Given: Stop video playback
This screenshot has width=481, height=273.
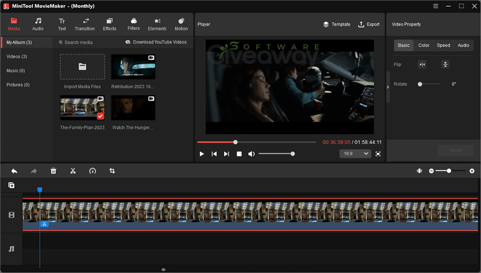Looking at the screenshot, I should tap(239, 154).
